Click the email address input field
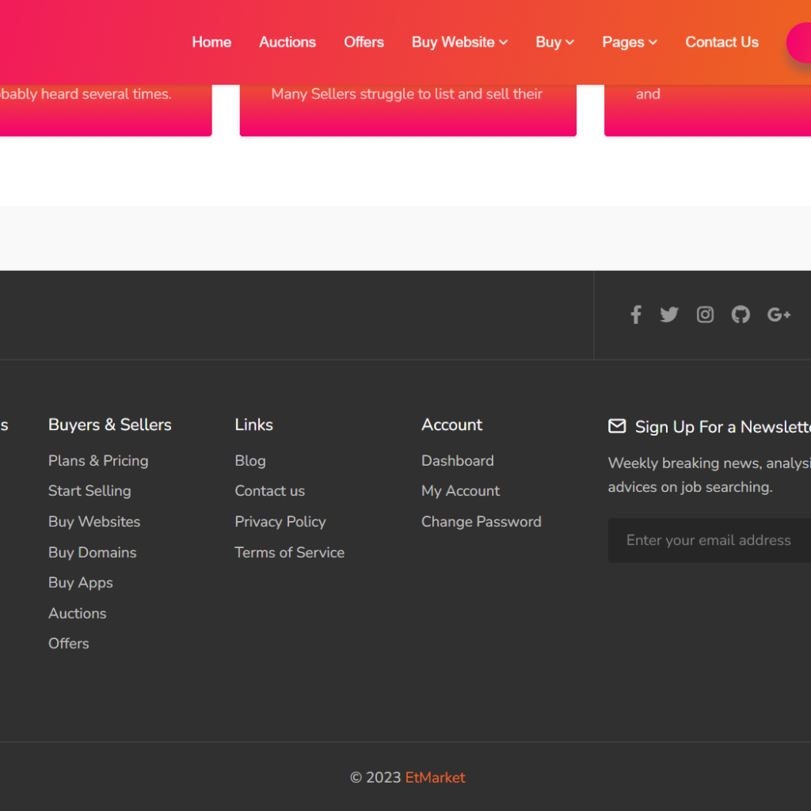 pos(709,540)
